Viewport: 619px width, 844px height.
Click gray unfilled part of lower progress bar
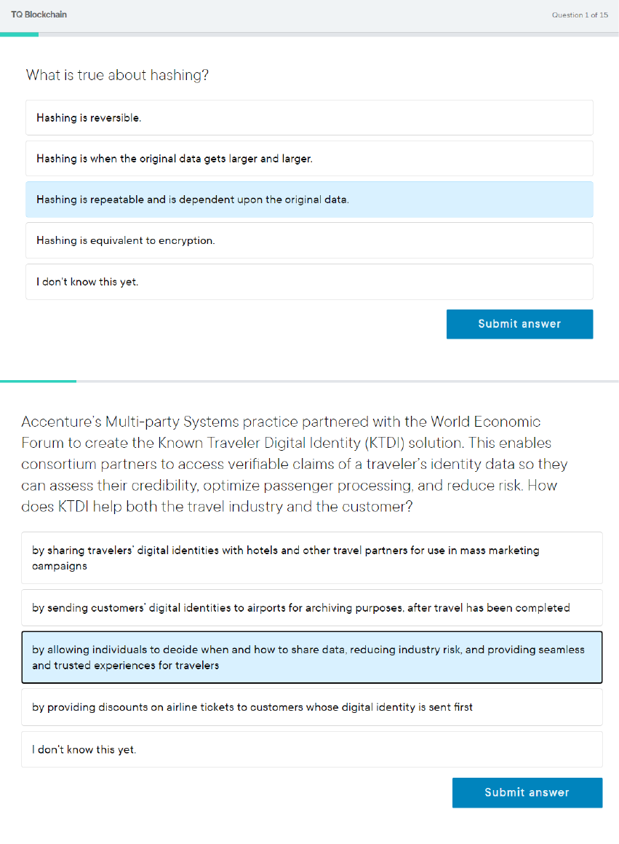coord(349,381)
